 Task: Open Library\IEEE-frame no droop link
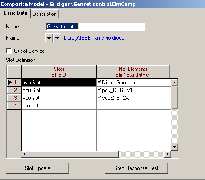pyautogui.click(x=94, y=38)
